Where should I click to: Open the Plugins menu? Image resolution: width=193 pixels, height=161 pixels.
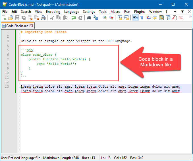pyautogui.click(x=140, y=12)
